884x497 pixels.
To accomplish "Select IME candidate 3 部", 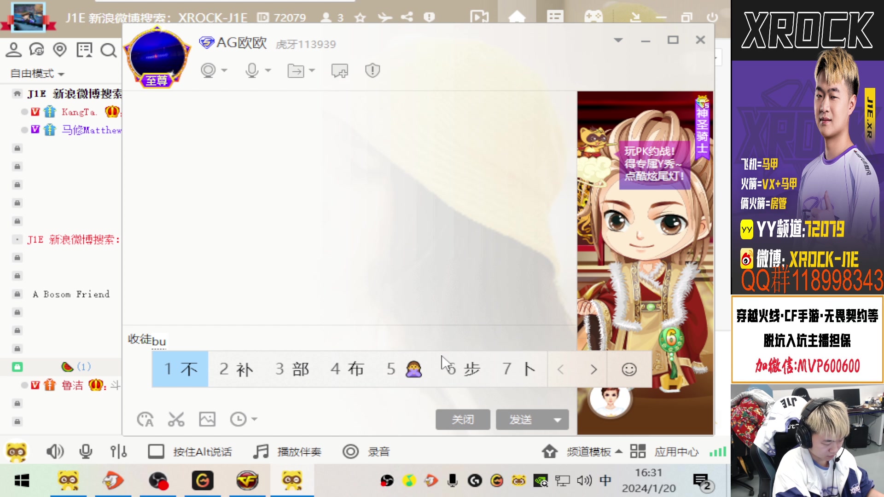I will (292, 369).
